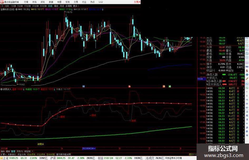Click the 净流入额 row in quote panel
This screenshot has height=160, width=249.
point(225,74)
